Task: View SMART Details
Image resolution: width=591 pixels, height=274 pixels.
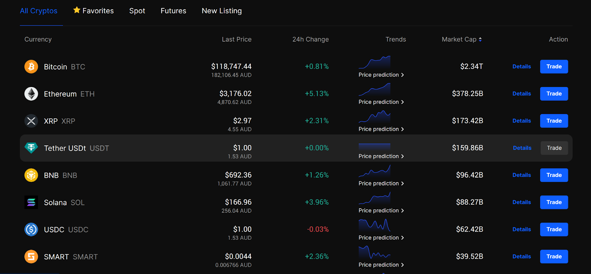Action: [x=522, y=256]
